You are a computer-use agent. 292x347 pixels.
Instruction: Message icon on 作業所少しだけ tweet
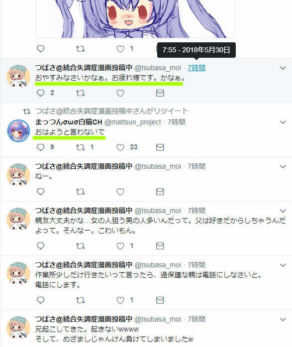pos(160,300)
